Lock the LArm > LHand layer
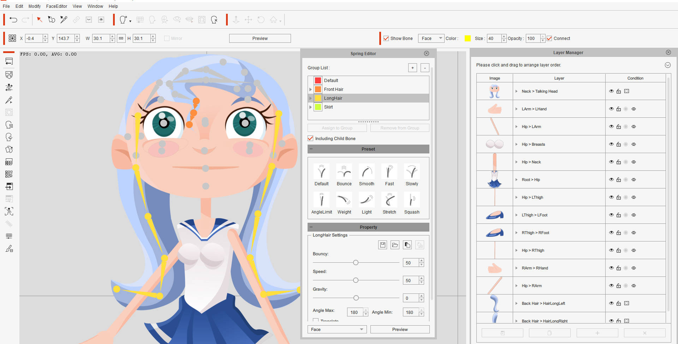This screenshot has height=344, width=678. [619, 109]
